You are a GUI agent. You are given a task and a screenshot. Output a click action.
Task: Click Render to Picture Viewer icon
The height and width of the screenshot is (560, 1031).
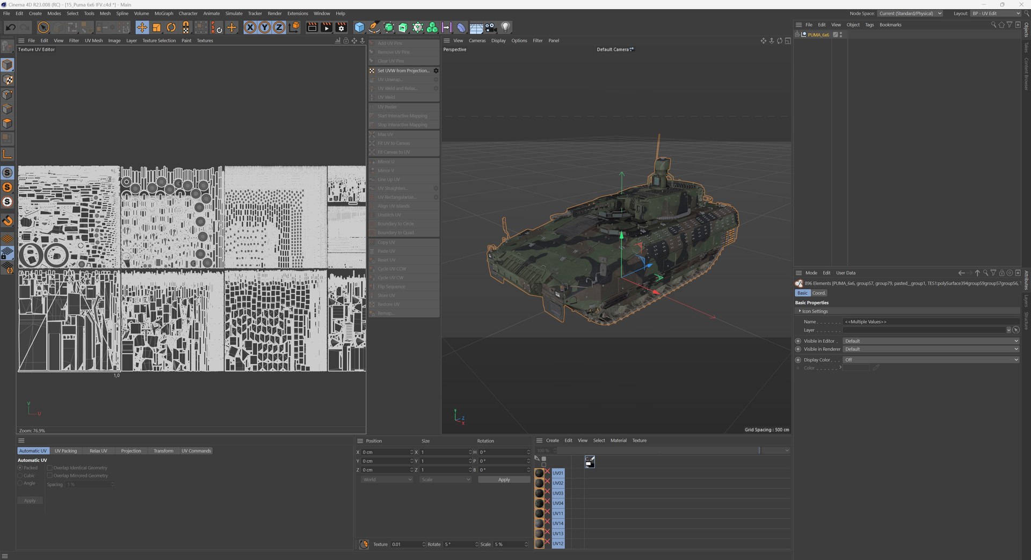pyautogui.click(x=326, y=27)
